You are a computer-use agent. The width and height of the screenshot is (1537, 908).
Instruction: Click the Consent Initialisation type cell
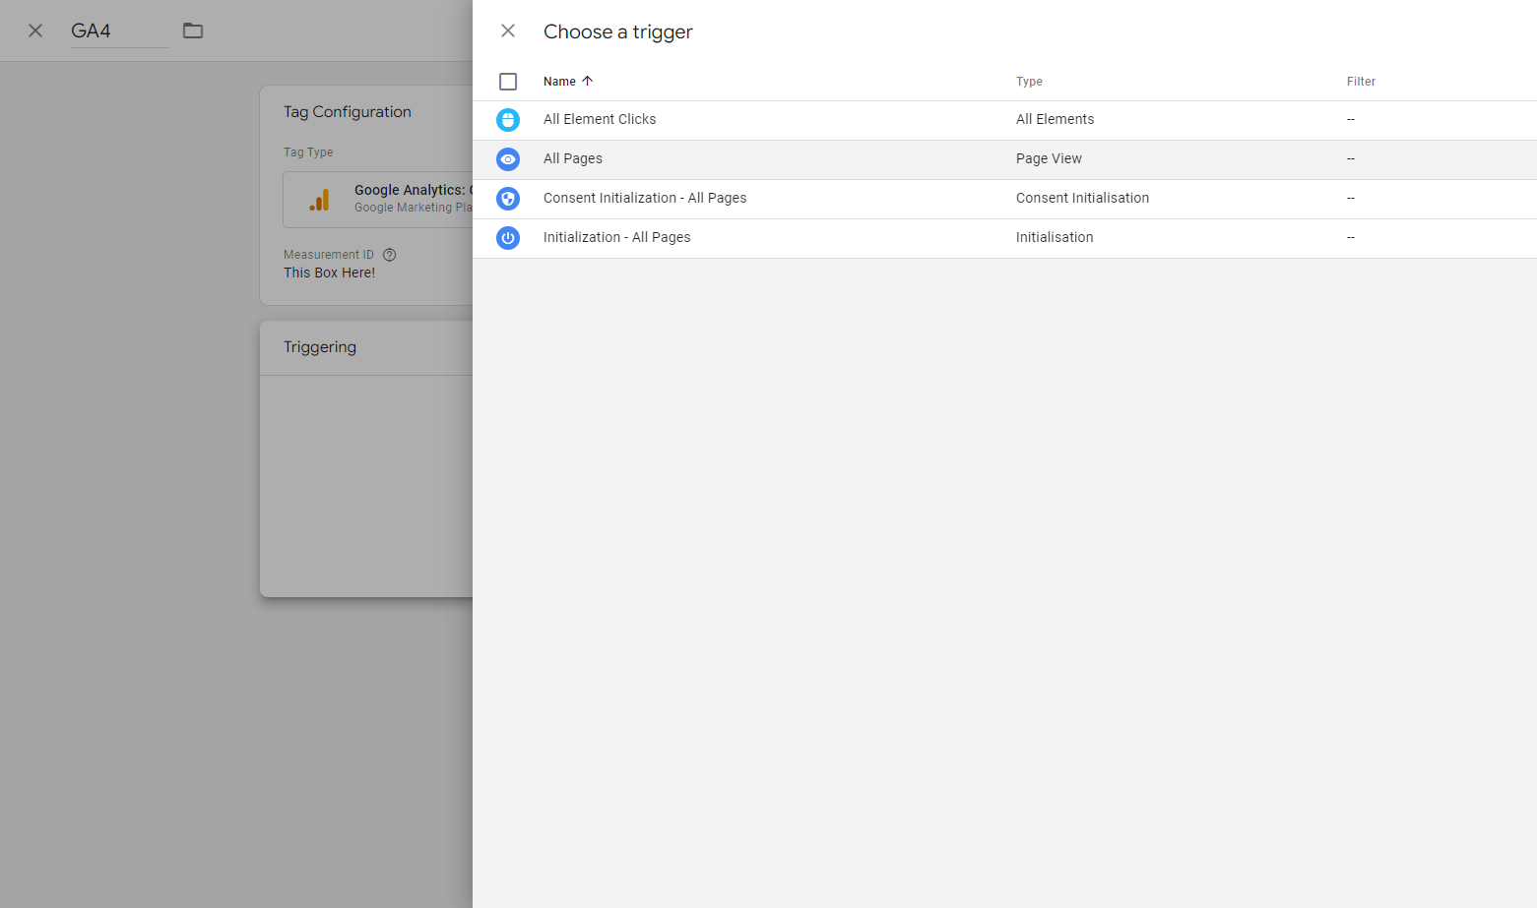pyautogui.click(x=1082, y=198)
